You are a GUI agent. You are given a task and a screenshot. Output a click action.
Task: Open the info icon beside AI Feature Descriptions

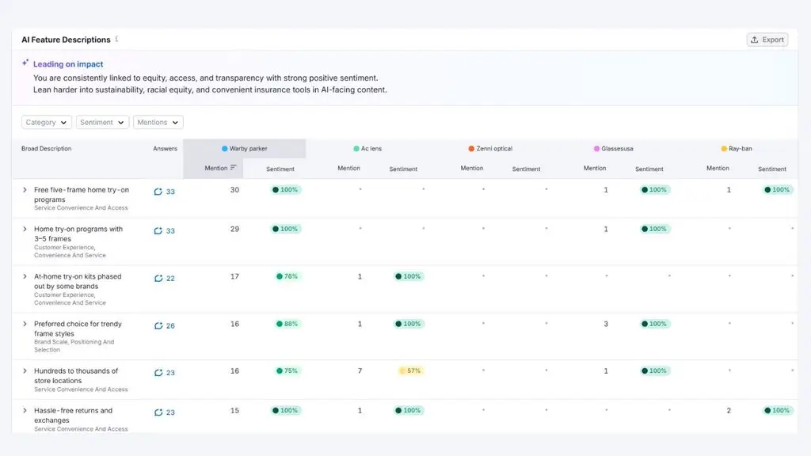(x=117, y=40)
